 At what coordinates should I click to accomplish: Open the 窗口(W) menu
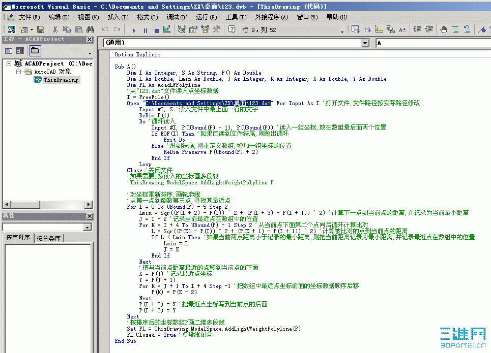pos(307,17)
